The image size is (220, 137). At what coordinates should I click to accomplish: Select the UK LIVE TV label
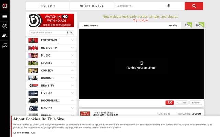49,48
